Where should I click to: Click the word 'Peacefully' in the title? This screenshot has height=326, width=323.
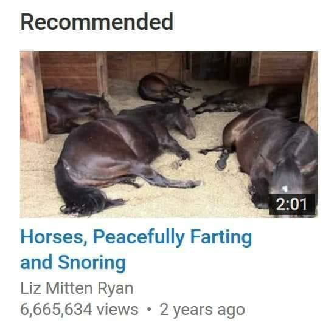click(x=139, y=238)
